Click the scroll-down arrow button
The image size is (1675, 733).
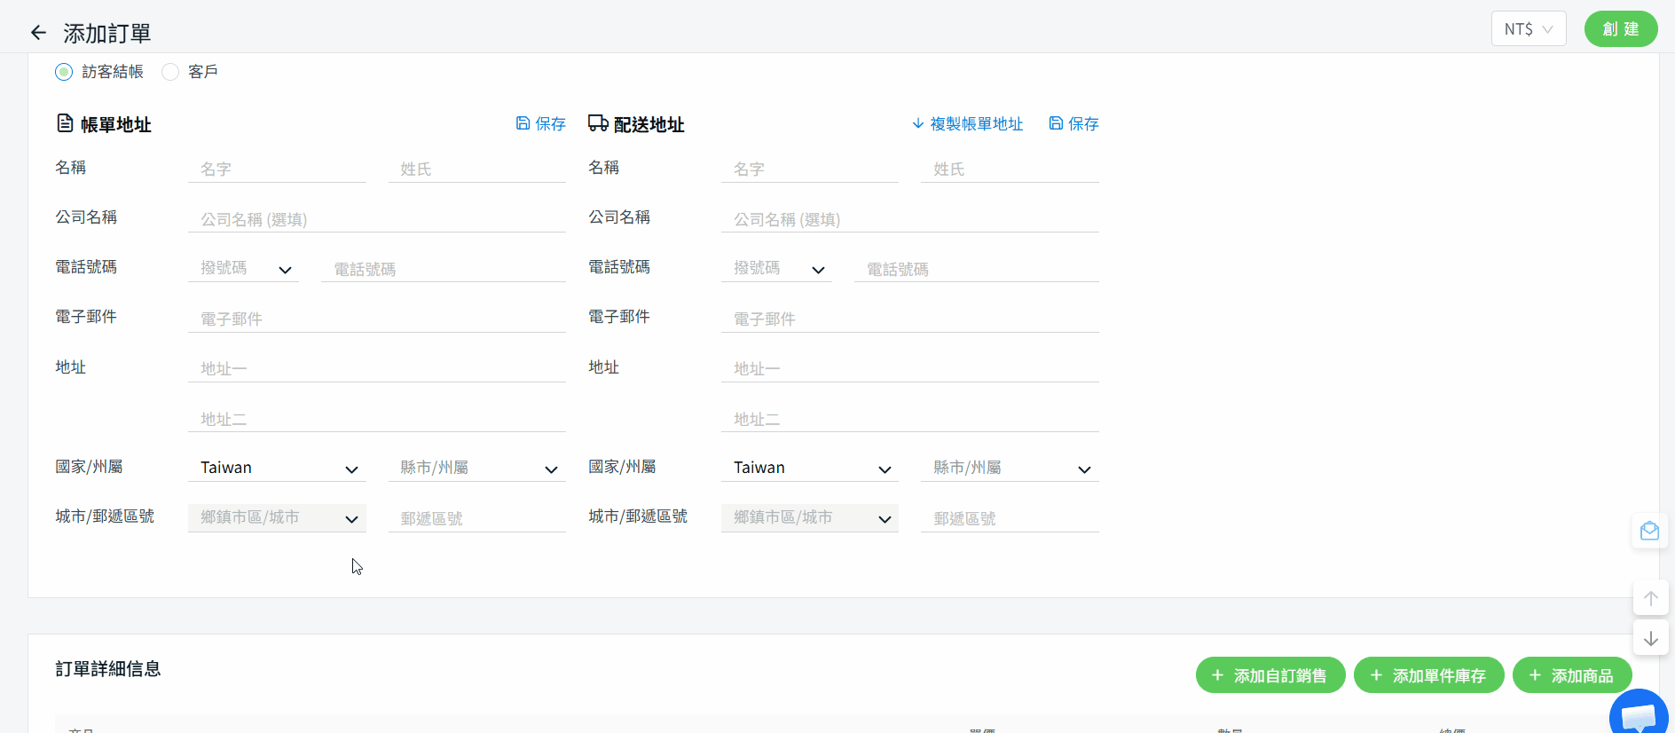tap(1650, 639)
